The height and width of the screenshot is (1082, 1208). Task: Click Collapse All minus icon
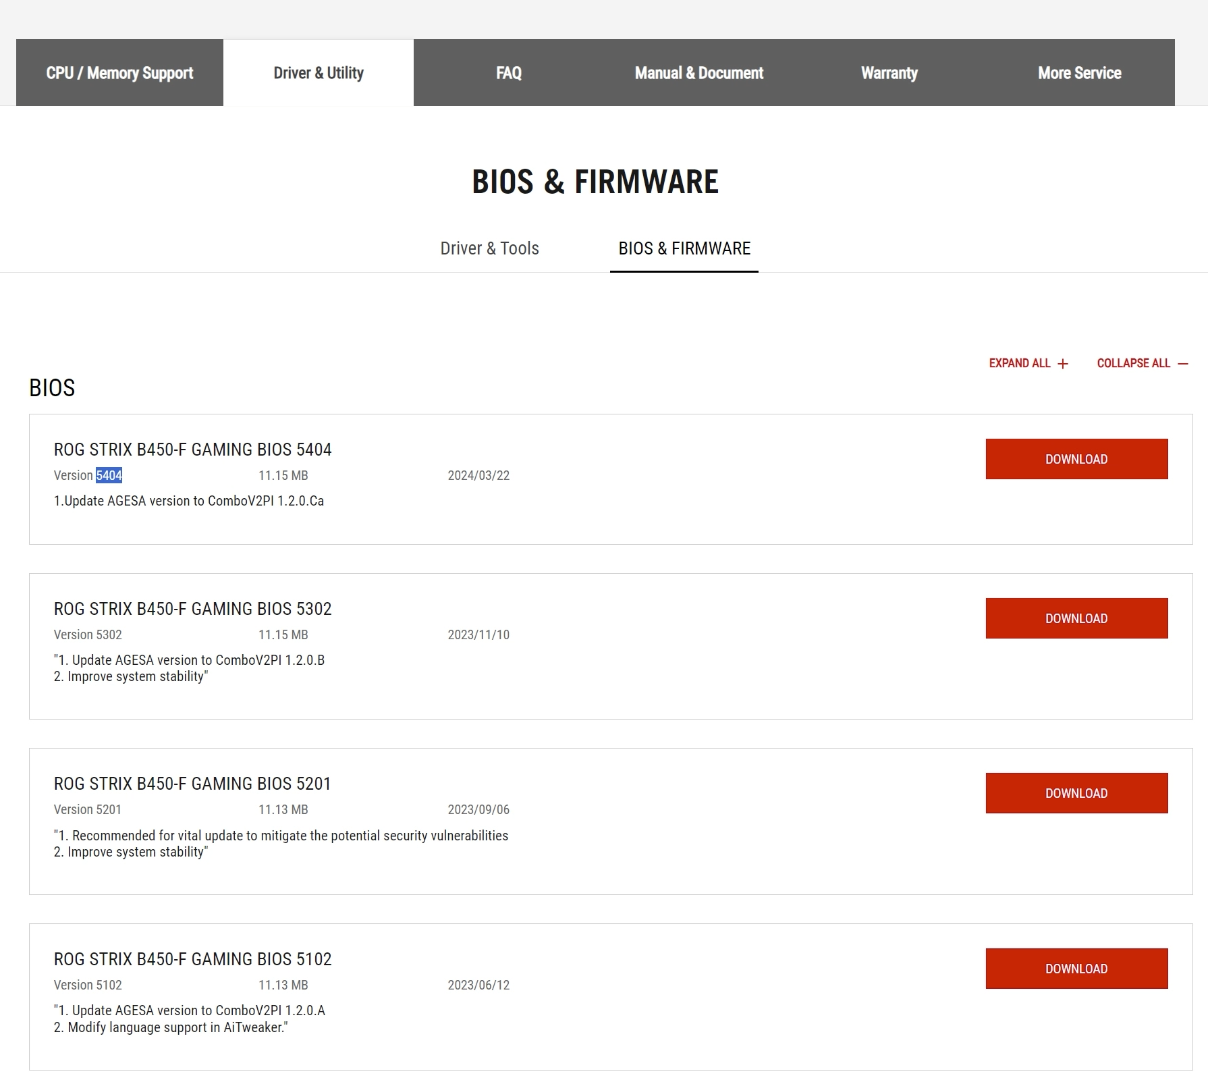tap(1182, 364)
